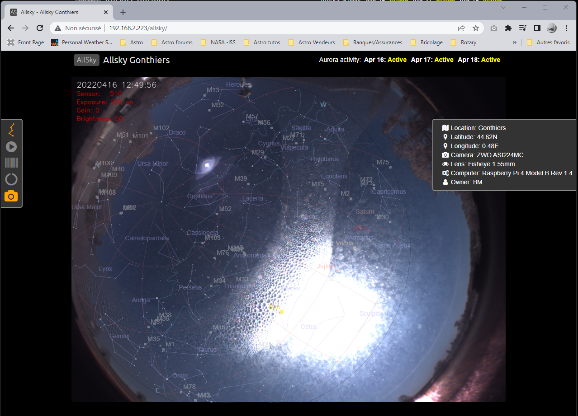Click the Venus planet label
Screen dimensions: 578x416
(x=345, y=243)
